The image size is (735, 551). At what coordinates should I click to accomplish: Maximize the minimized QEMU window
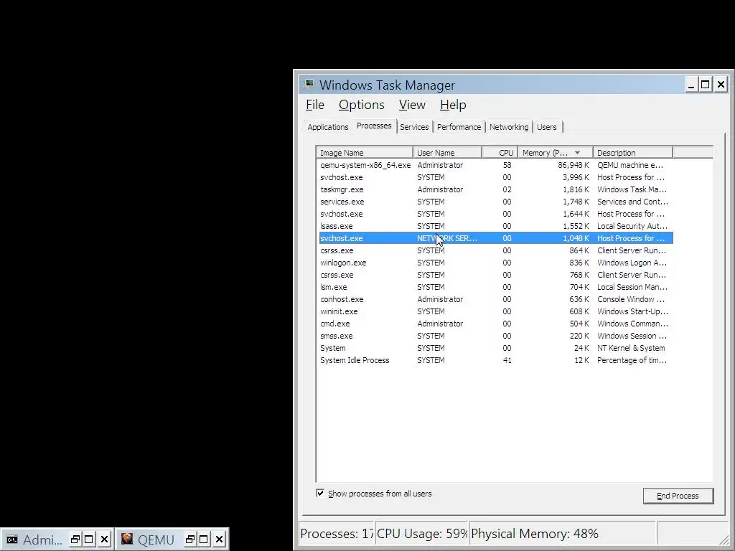click(x=204, y=540)
